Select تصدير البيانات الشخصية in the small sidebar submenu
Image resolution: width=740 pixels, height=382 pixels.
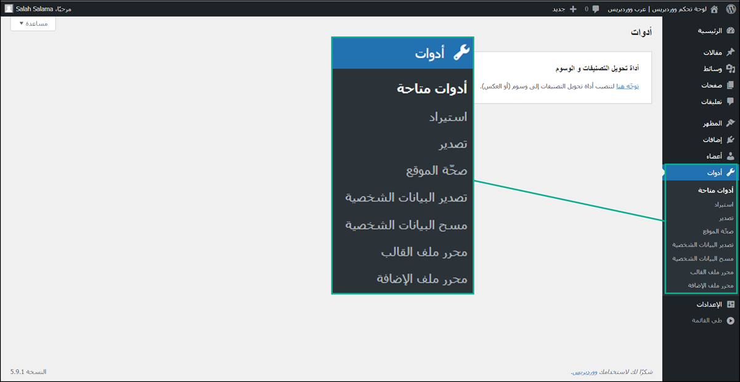point(702,245)
